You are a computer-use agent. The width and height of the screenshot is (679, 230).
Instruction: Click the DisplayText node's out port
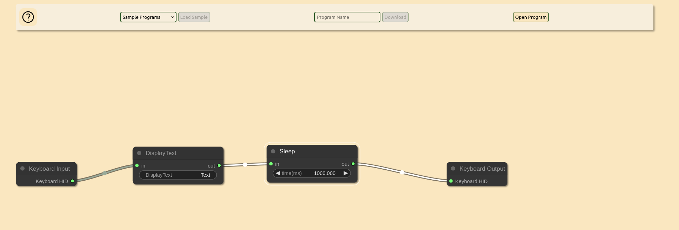[x=219, y=166]
